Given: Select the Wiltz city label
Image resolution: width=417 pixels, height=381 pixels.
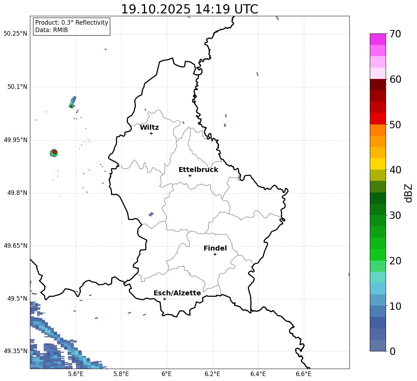Looking at the screenshot, I should [x=149, y=128].
